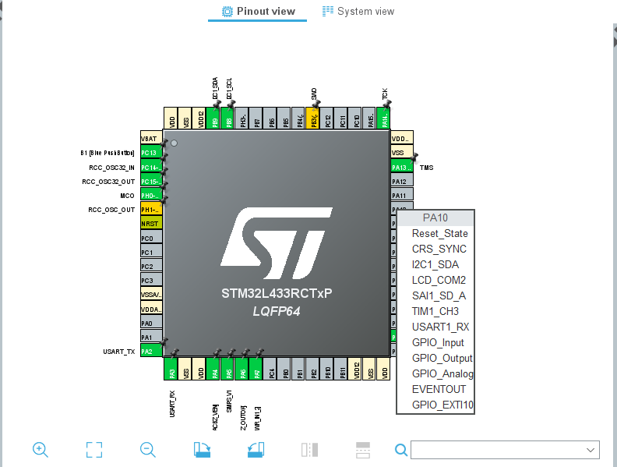Switch to the Pinout view tab
This screenshot has height=467, width=617.
pyautogui.click(x=258, y=11)
